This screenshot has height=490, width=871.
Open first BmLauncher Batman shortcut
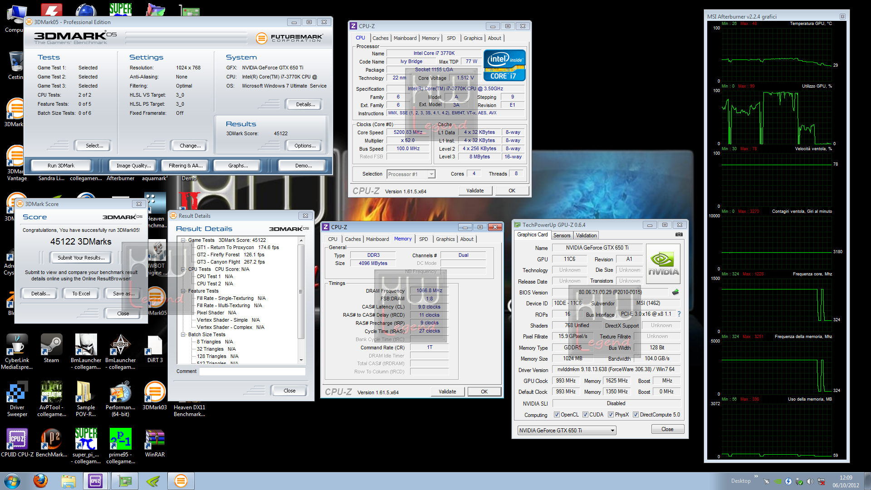[86, 352]
